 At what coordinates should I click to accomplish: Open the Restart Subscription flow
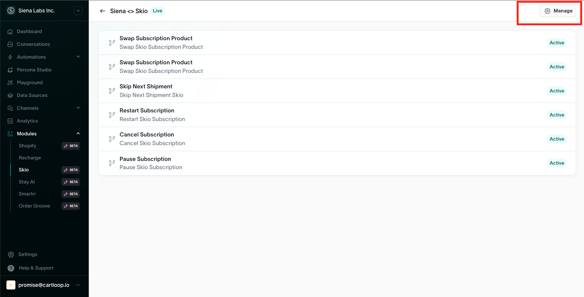click(337, 115)
